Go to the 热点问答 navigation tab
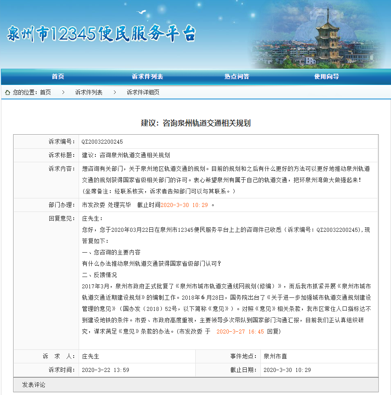This screenshot has width=391, height=395. (x=237, y=77)
